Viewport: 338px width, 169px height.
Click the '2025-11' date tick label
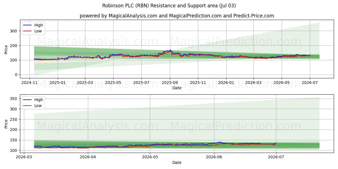pyautogui.click(x=198, y=83)
